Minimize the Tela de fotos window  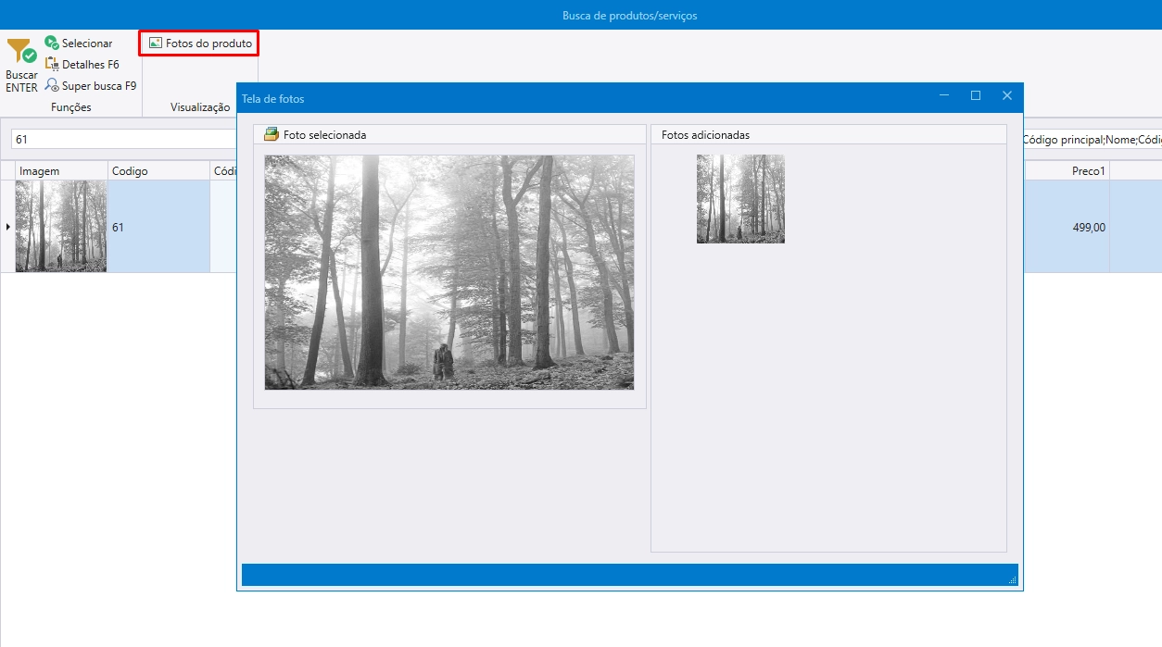(944, 96)
